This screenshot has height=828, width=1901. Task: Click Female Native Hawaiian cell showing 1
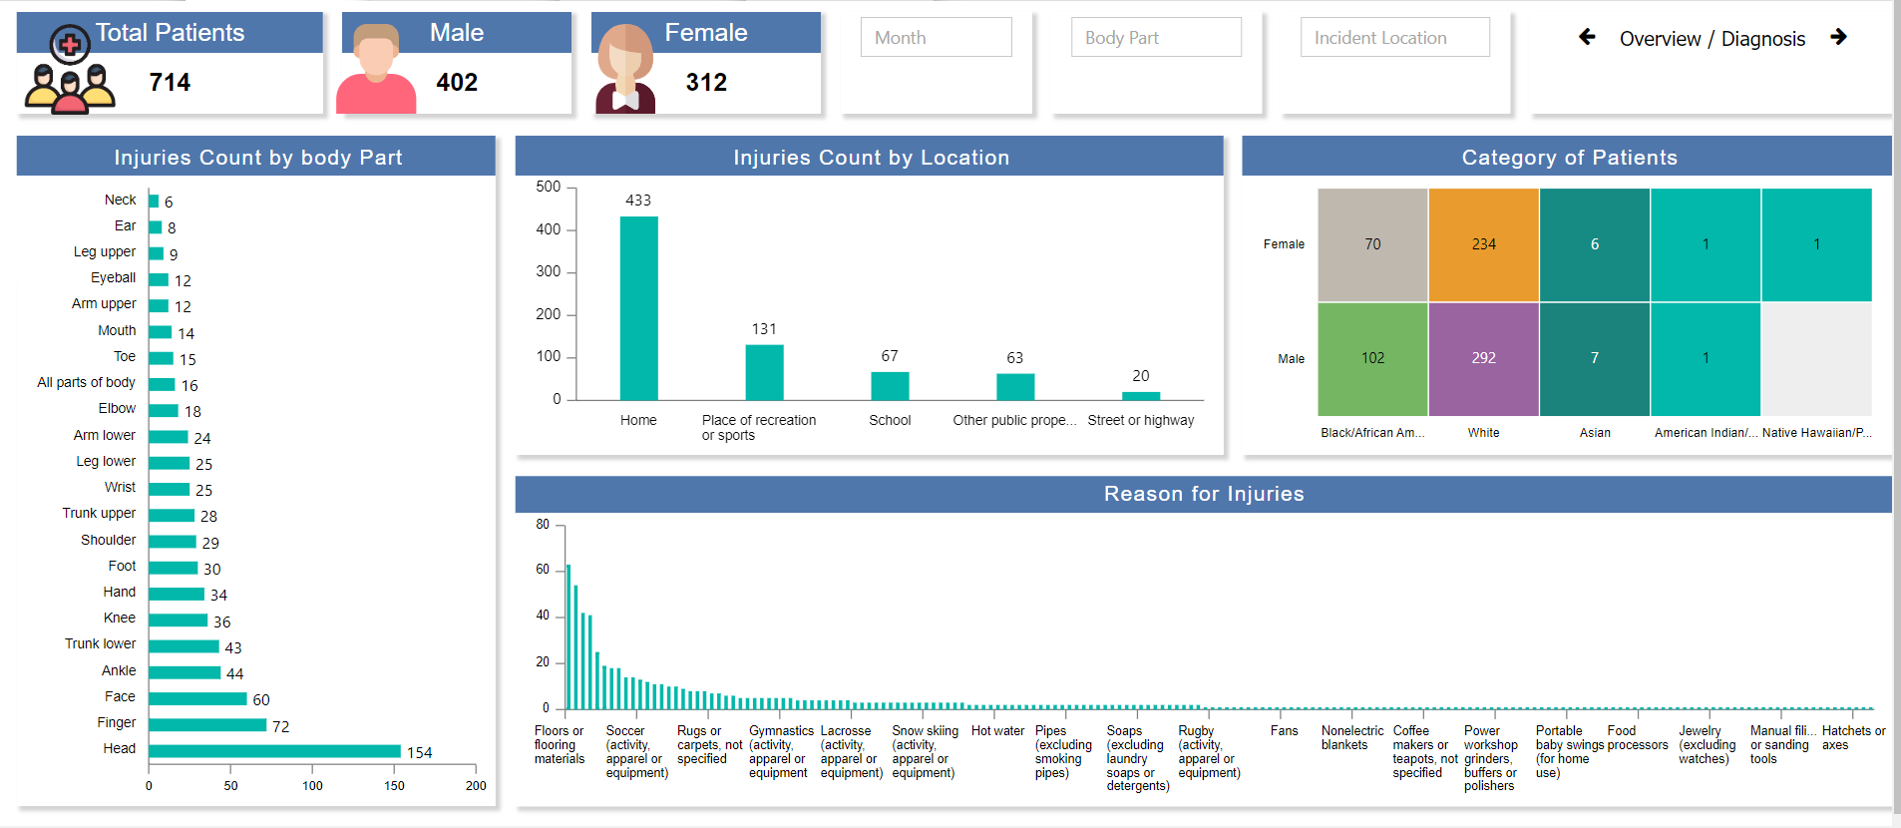1816,244
